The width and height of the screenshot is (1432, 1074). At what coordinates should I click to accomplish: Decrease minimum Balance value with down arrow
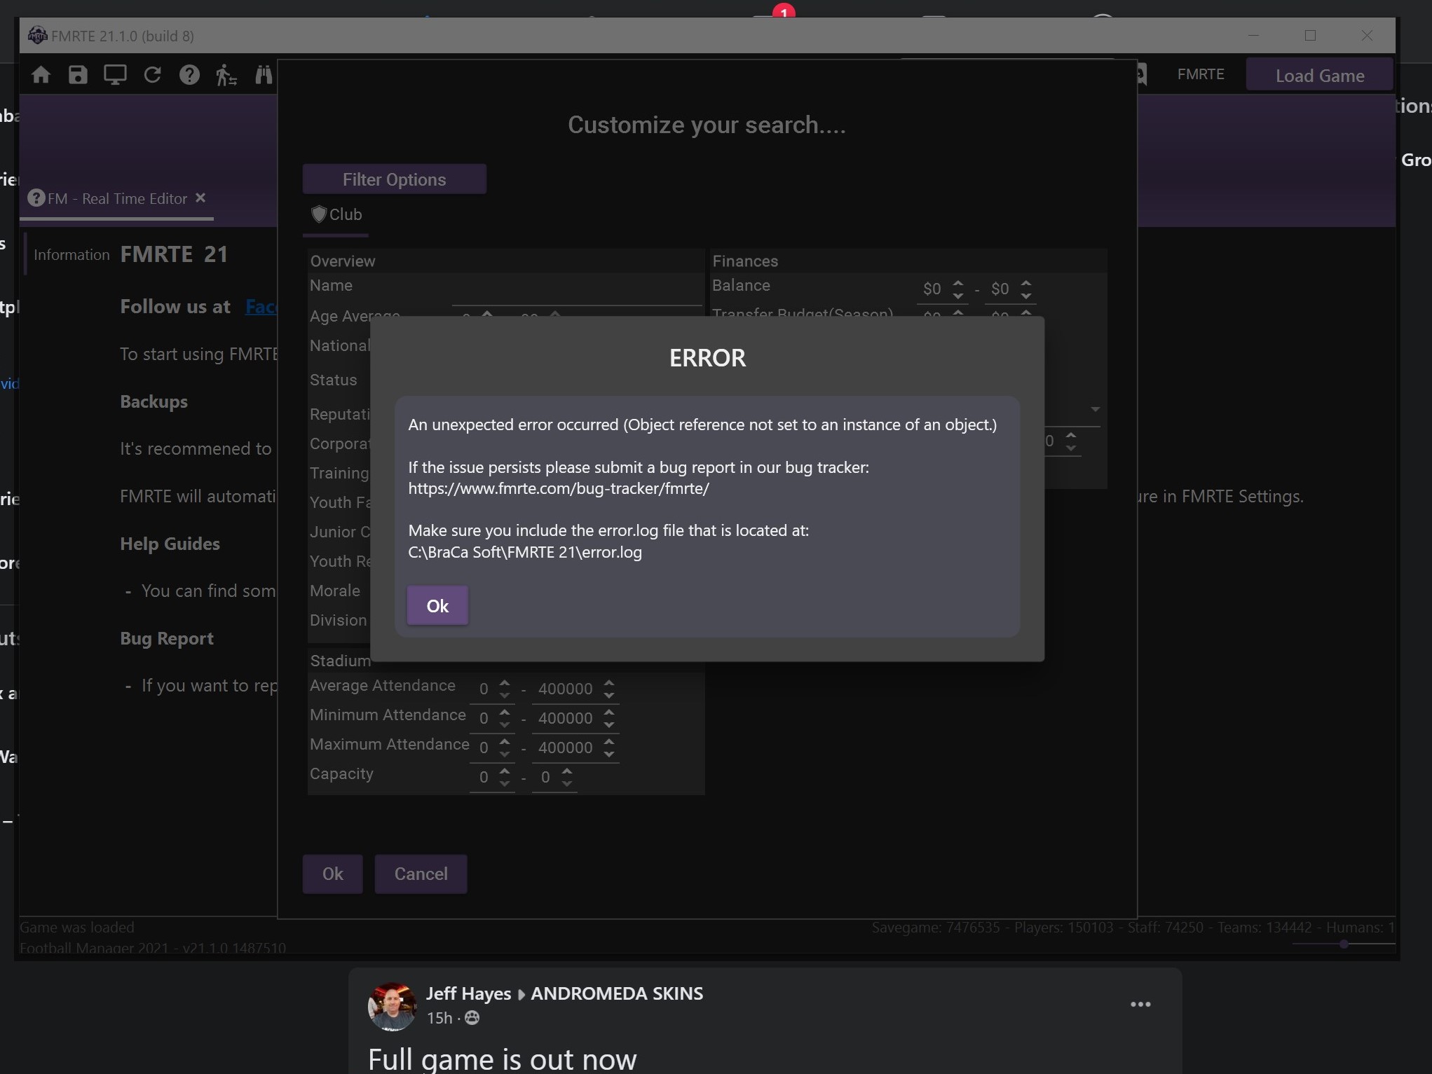tap(957, 296)
